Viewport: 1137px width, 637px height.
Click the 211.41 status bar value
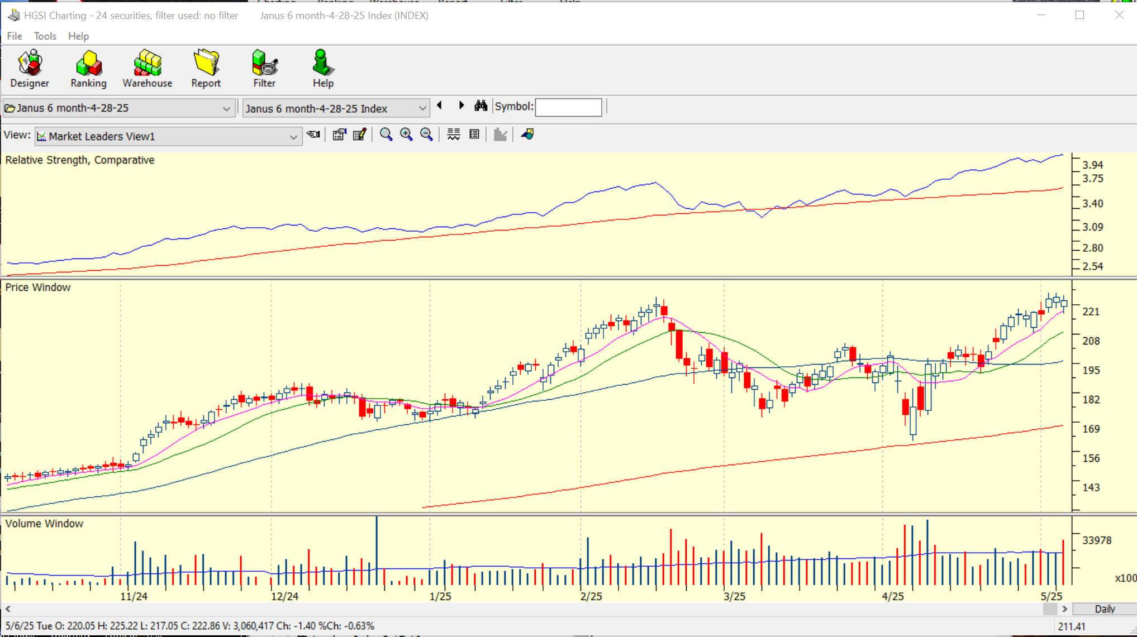tap(1072, 626)
